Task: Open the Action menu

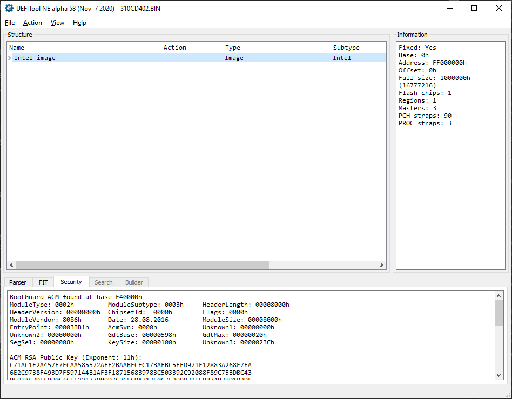Action: [32, 23]
